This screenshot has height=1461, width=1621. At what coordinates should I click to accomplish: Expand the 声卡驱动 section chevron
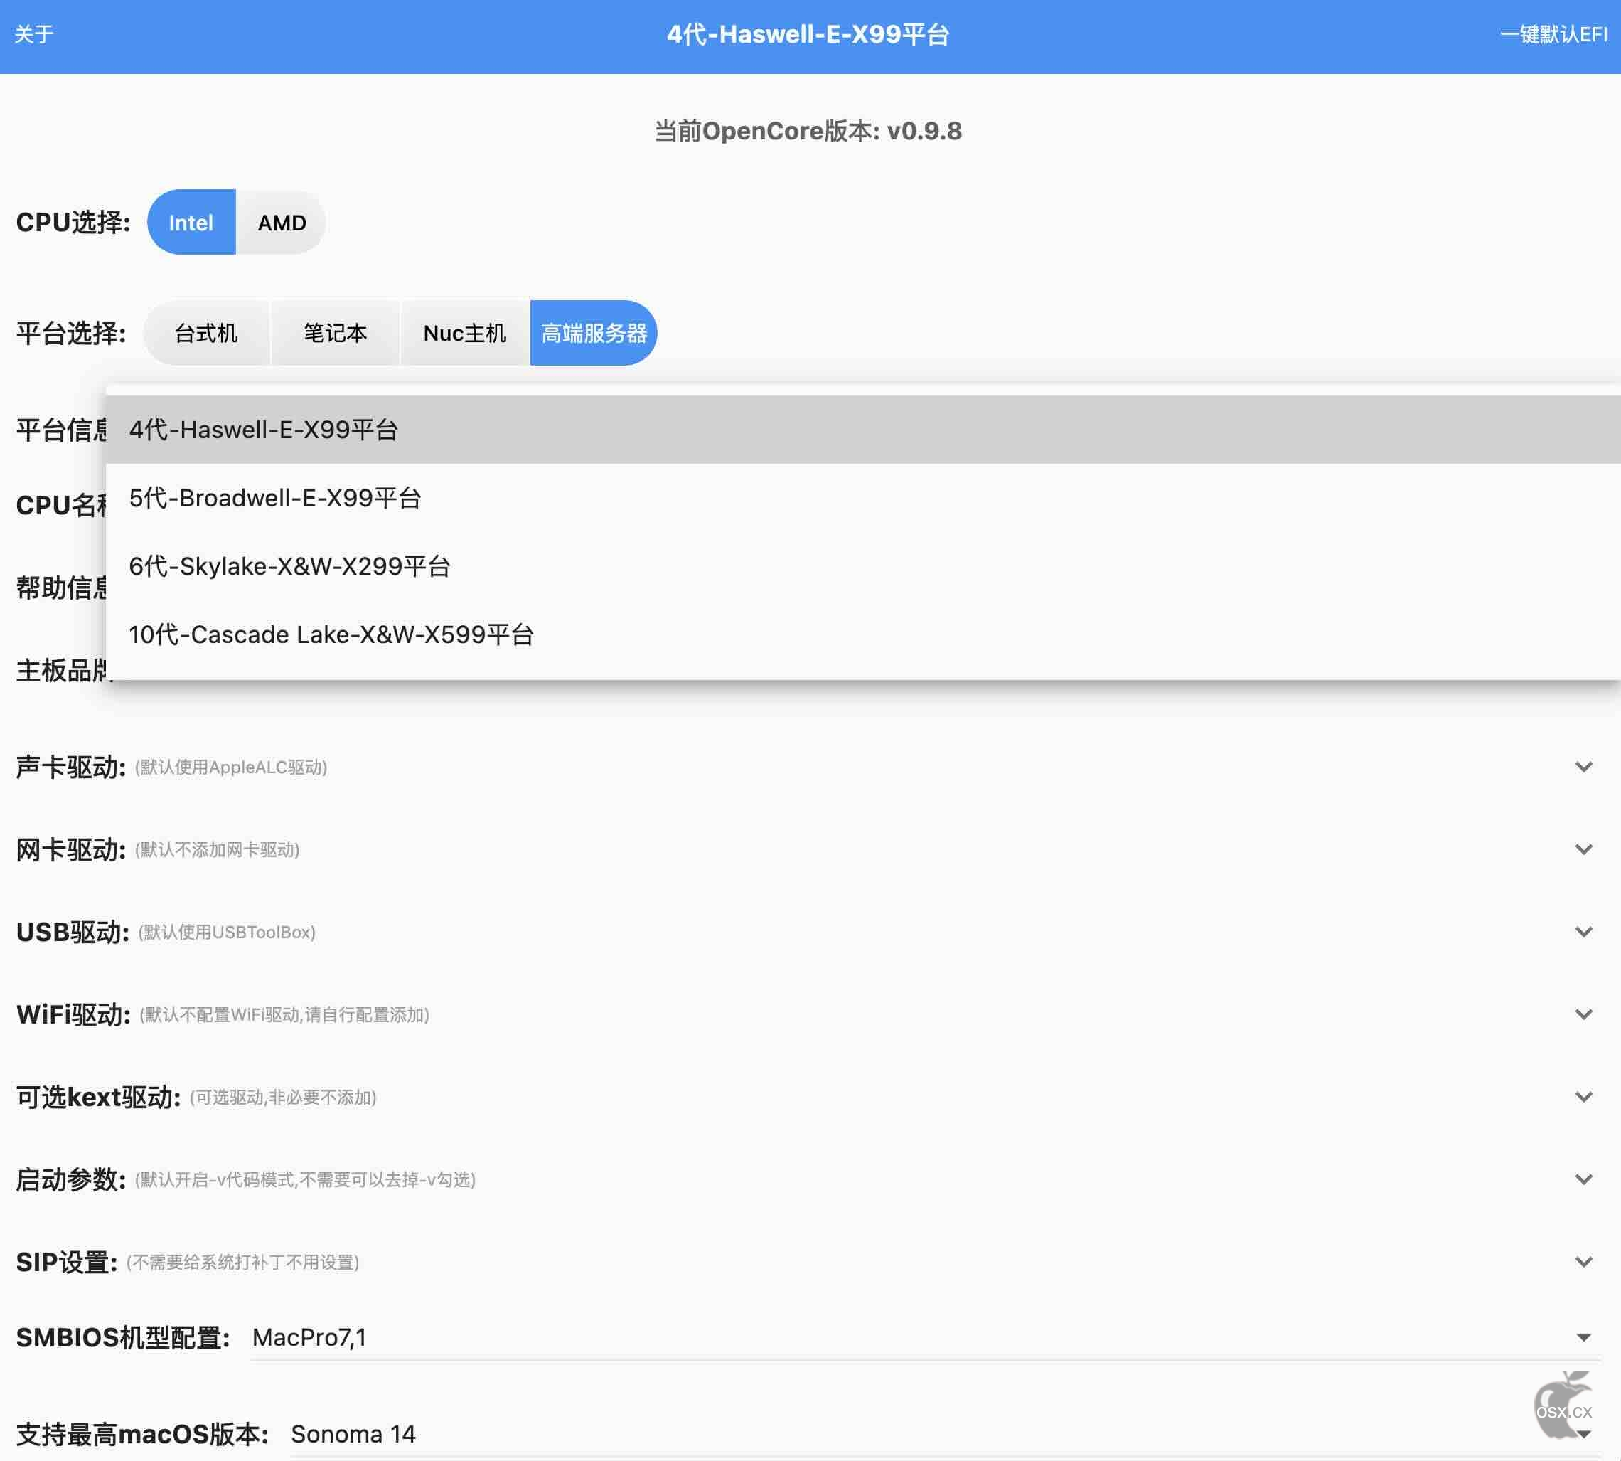pos(1583,767)
